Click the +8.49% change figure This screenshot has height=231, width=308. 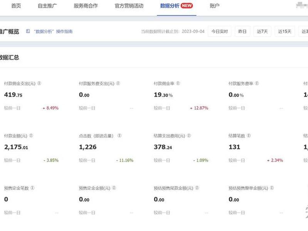(x=51, y=108)
